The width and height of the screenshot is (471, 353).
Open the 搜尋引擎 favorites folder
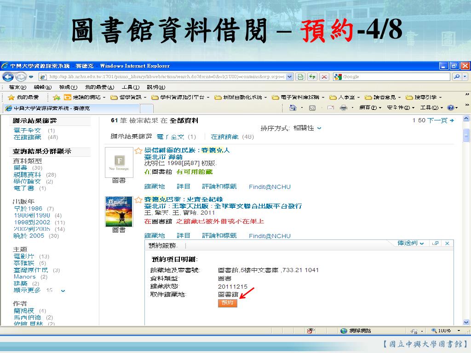pos(424,97)
